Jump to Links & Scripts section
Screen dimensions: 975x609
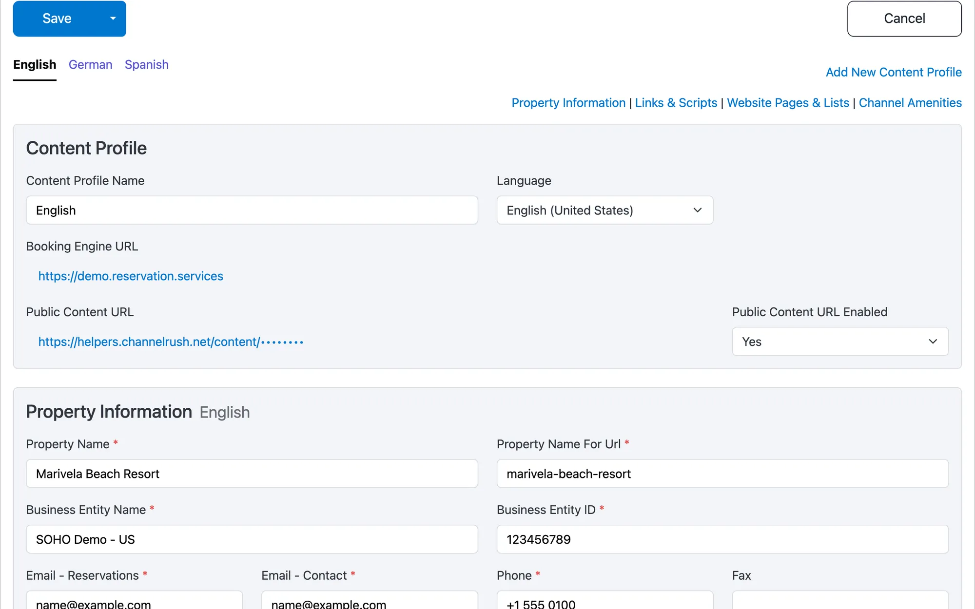tap(676, 103)
